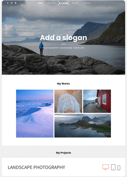Click the 'My Projects' section heading
Viewport: 127px width, 177px height.
pyautogui.click(x=63, y=153)
